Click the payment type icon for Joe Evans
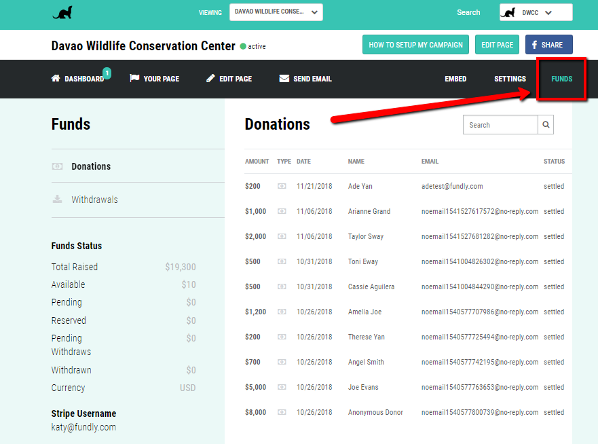The height and width of the screenshot is (444, 598). coord(282,387)
